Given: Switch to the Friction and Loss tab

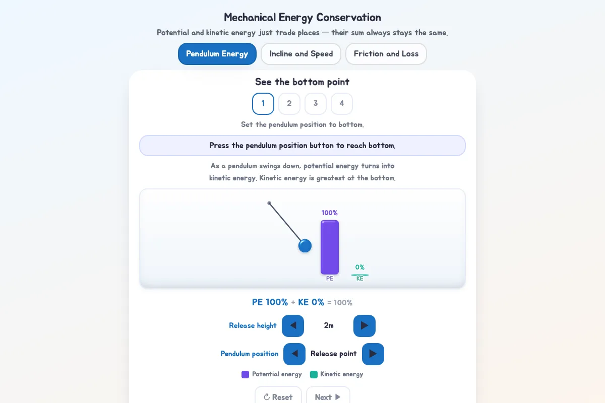Looking at the screenshot, I should point(386,54).
